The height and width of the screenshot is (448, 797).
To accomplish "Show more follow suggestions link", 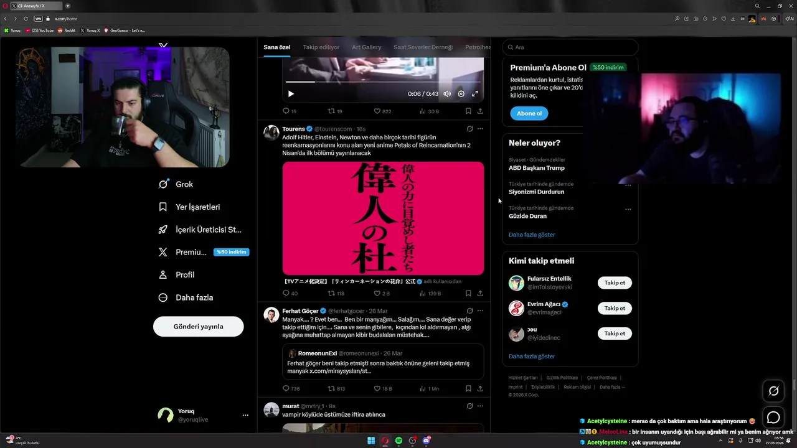I will 532,357.
